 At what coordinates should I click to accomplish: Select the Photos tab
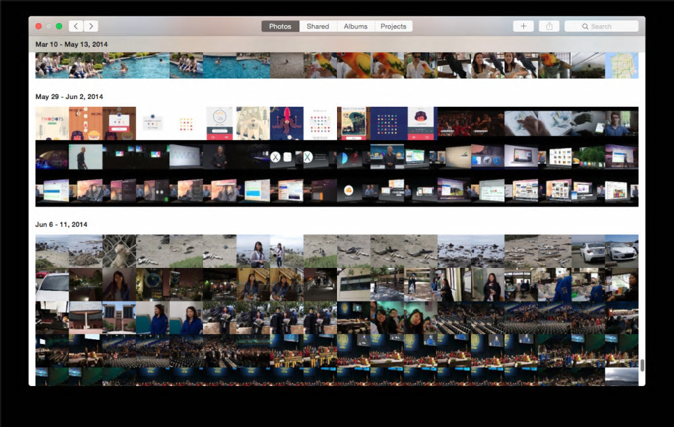(280, 26)
